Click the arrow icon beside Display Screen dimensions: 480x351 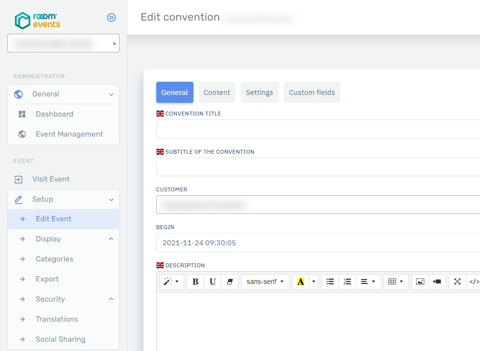(22, 239)
